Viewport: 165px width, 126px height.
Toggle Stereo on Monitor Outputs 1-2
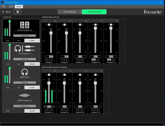coord(32,41)
